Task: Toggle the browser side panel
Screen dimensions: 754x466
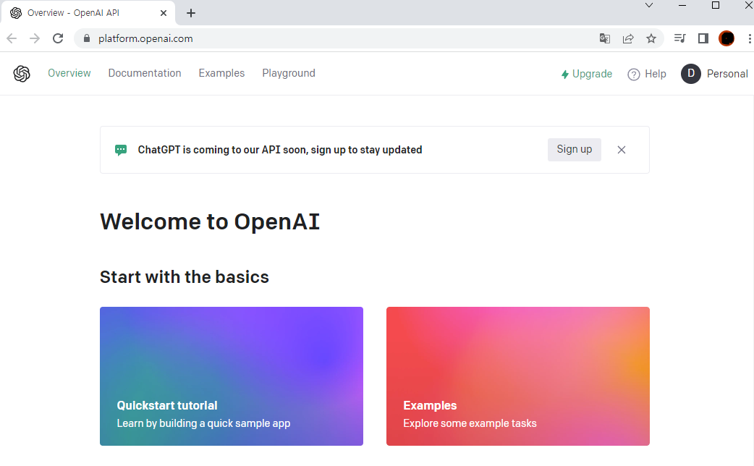Action: (x=703, y=38)
